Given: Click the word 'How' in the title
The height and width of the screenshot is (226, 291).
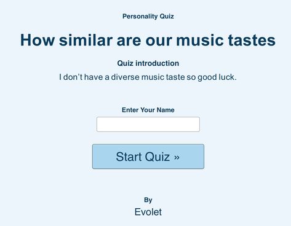Looking at the screenshot, I should 38,40.
